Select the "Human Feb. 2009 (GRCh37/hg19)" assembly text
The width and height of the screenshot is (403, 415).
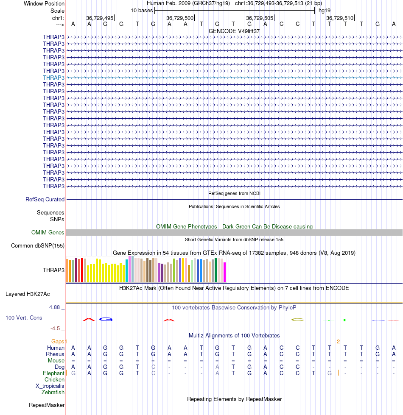coord(188,3)
